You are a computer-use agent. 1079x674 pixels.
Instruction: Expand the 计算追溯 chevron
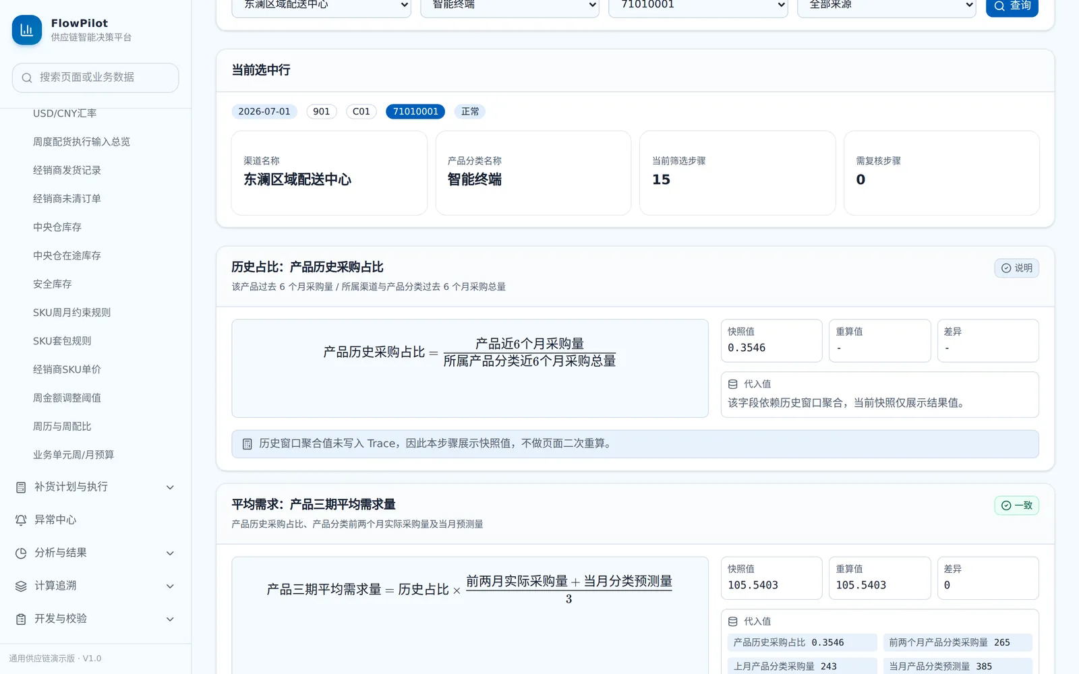tap(170, 586)
